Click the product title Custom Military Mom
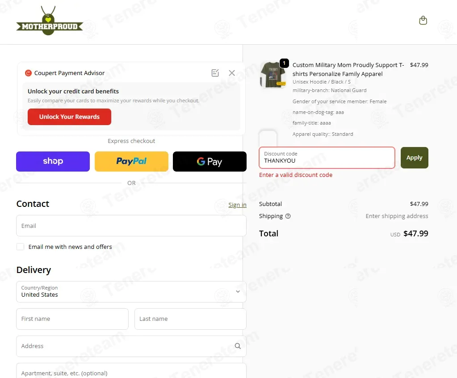Image resolution: width=457 pixels, height=378 pixels. [x=348, y=69]
